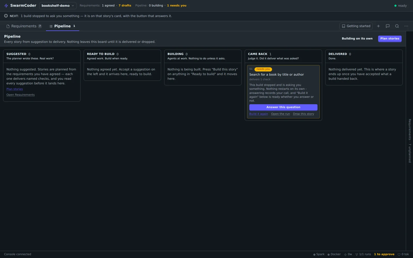Select the Pipeline tab
This screenshot has width=413, height=258.
pyautogui.click(x=62, y=26)
